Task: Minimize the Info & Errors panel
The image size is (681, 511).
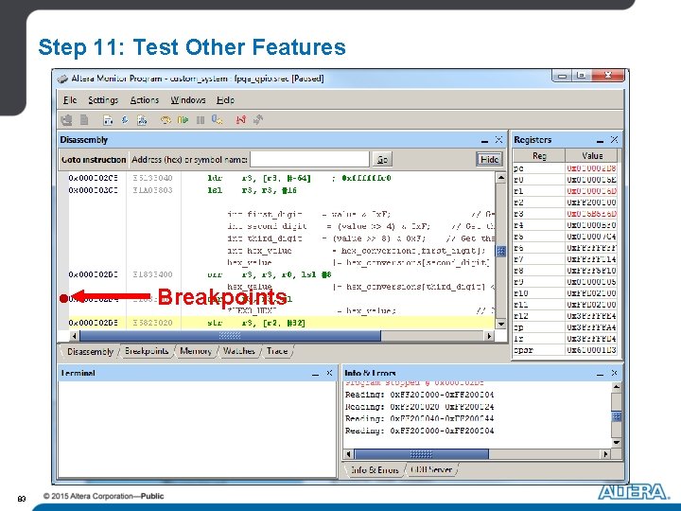Action: (601, 373)
